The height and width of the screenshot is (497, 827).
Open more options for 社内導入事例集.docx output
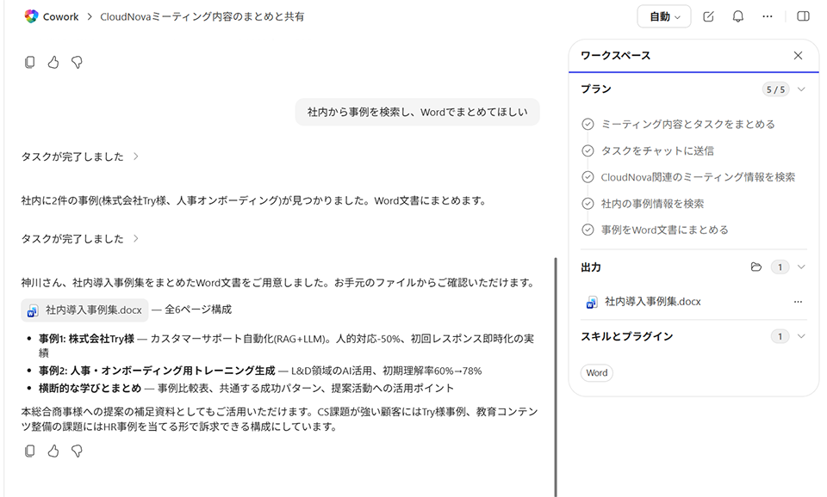(798, 302)
